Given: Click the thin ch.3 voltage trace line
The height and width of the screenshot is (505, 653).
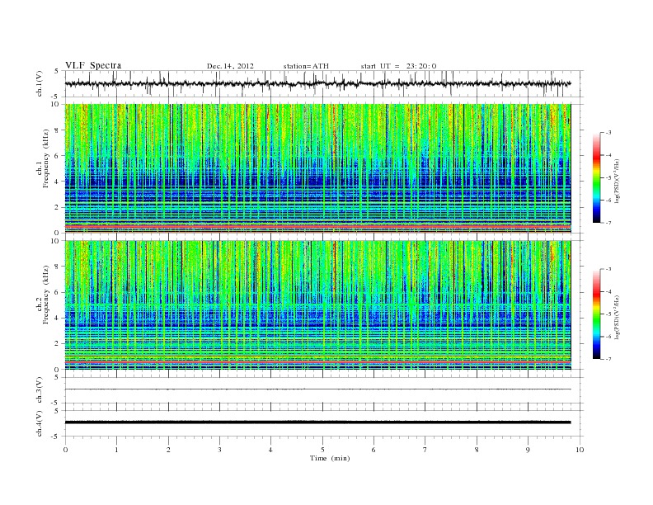Looking at the screenshot, I should (317, 389).
